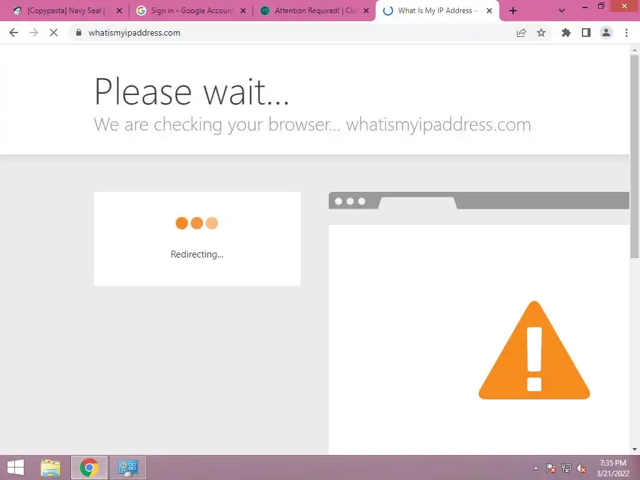Image resolution: width=640 pixels, height=480 pixels.
Task: Click the orange warning triangle image
Action: click(x=534, y=350)
